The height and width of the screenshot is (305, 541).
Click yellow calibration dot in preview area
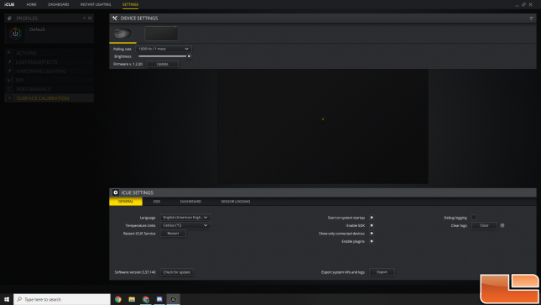pos(323,119)
